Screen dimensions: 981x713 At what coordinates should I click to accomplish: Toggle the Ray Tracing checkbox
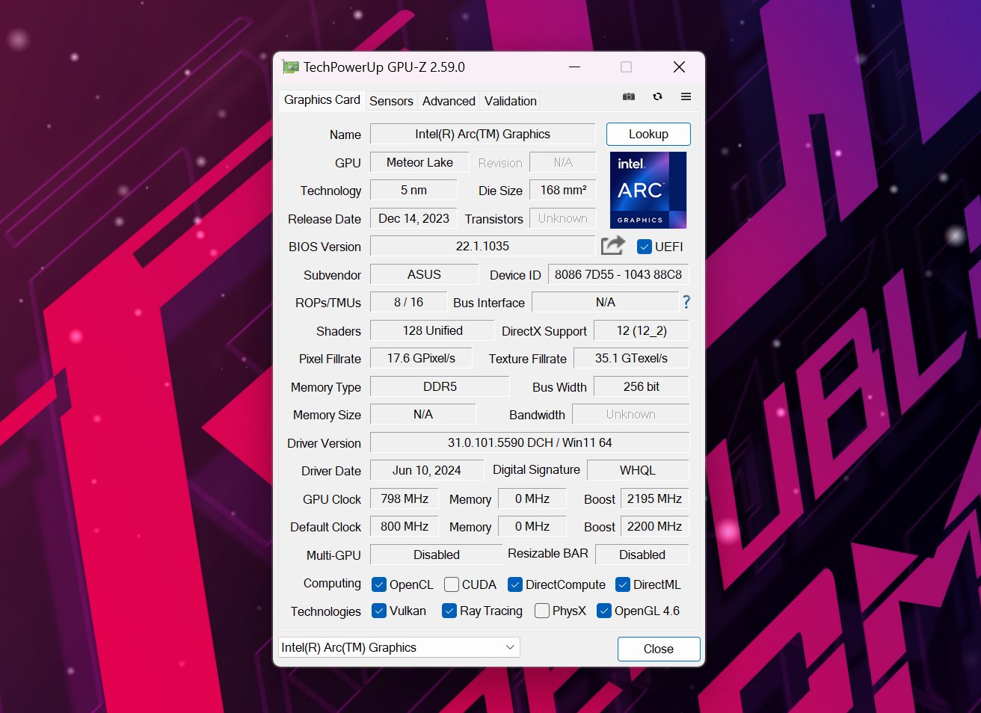pos(449,611)
